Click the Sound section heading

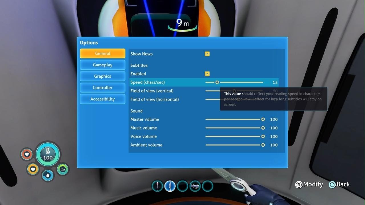click(136, 111)
